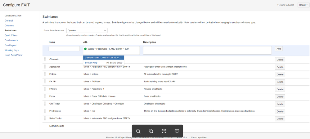Edit the 'labels = OneTrader OR labels = Onetrader' cell

pos(104,104)
